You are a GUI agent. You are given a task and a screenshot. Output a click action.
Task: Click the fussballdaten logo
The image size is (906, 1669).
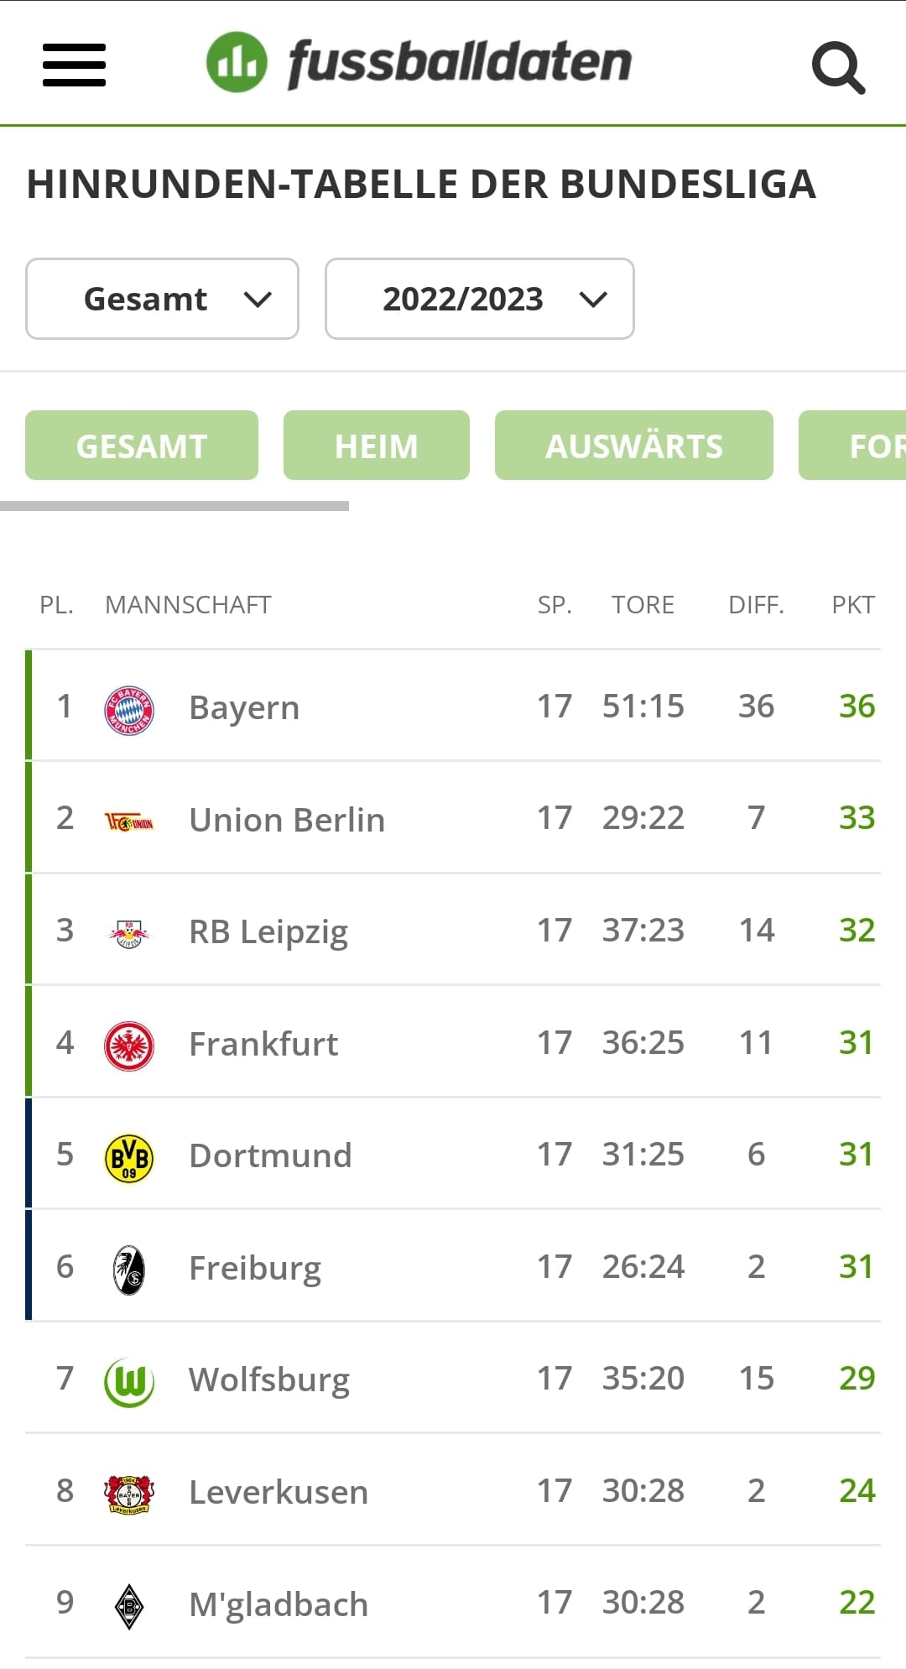pyautogui.click(x=419, y=63)
